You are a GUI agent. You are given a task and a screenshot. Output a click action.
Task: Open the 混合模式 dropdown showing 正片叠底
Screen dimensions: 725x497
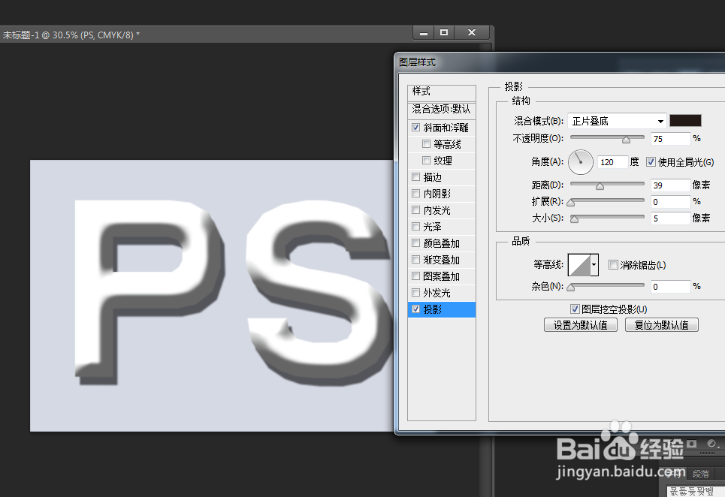(617, 121)
